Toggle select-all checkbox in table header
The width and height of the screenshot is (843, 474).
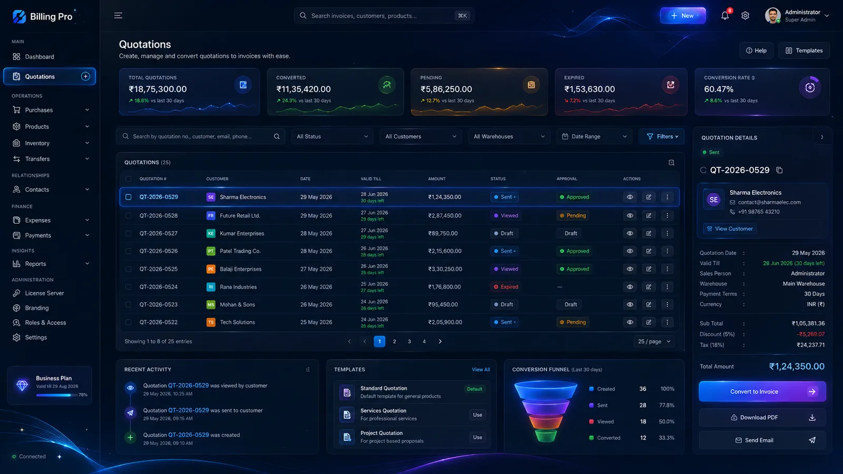[x=129, y=179]
